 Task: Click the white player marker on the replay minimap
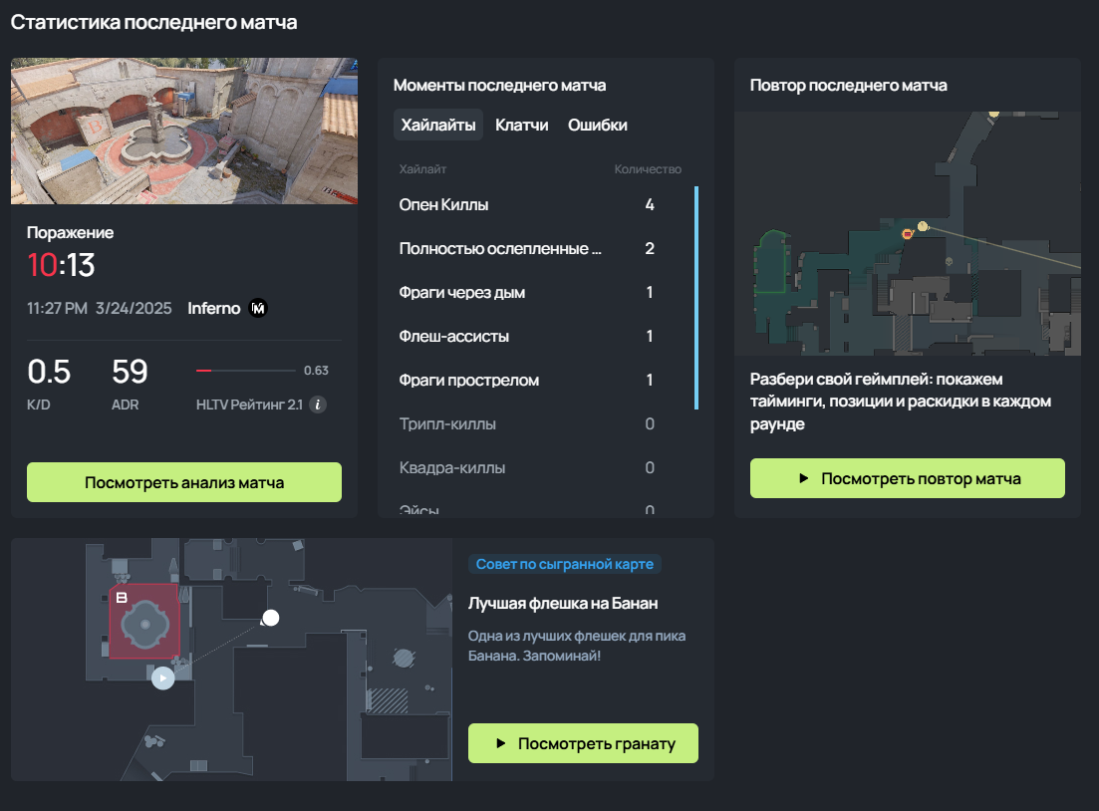tap(923, 226)
